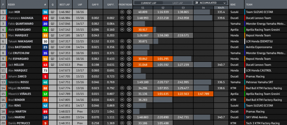Click Aleix ESPARGARO's rear tyre S icon
287x125 pixels.
tap(129, 30)
